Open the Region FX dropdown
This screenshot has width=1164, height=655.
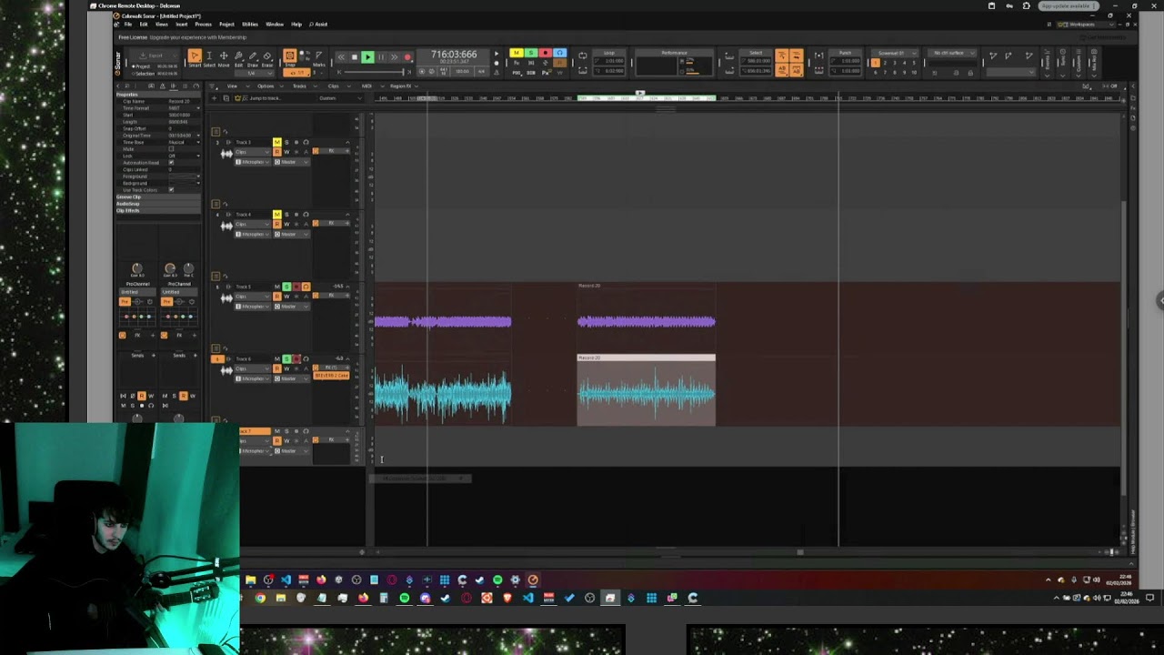coord(402,86)
